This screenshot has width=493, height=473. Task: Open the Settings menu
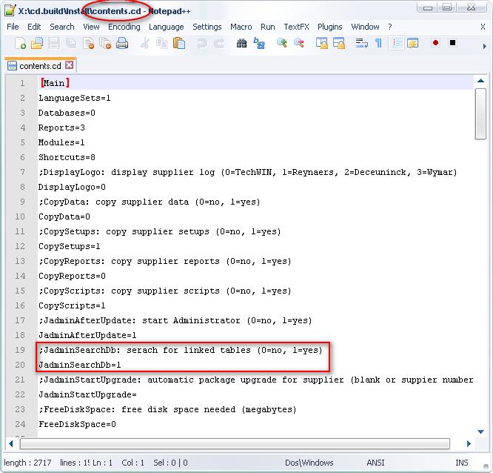pos(207,27)
